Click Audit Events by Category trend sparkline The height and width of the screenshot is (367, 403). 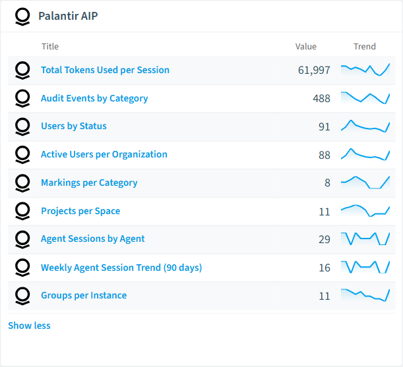tap(365, 98)
